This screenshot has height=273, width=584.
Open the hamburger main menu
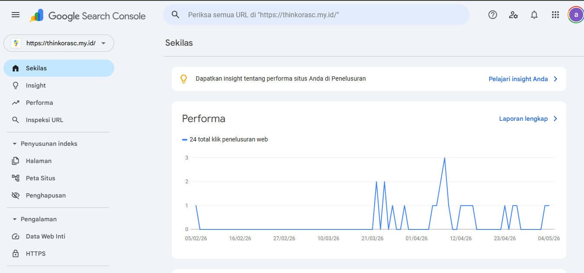point(16,15)
